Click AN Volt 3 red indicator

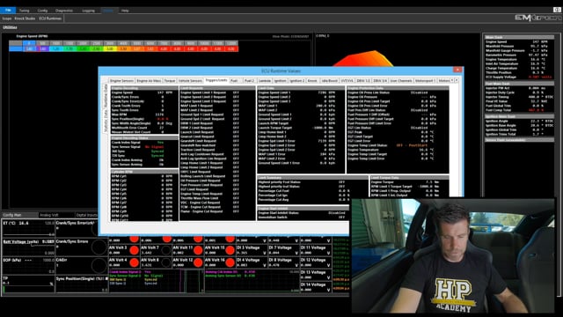click(134, 250)
